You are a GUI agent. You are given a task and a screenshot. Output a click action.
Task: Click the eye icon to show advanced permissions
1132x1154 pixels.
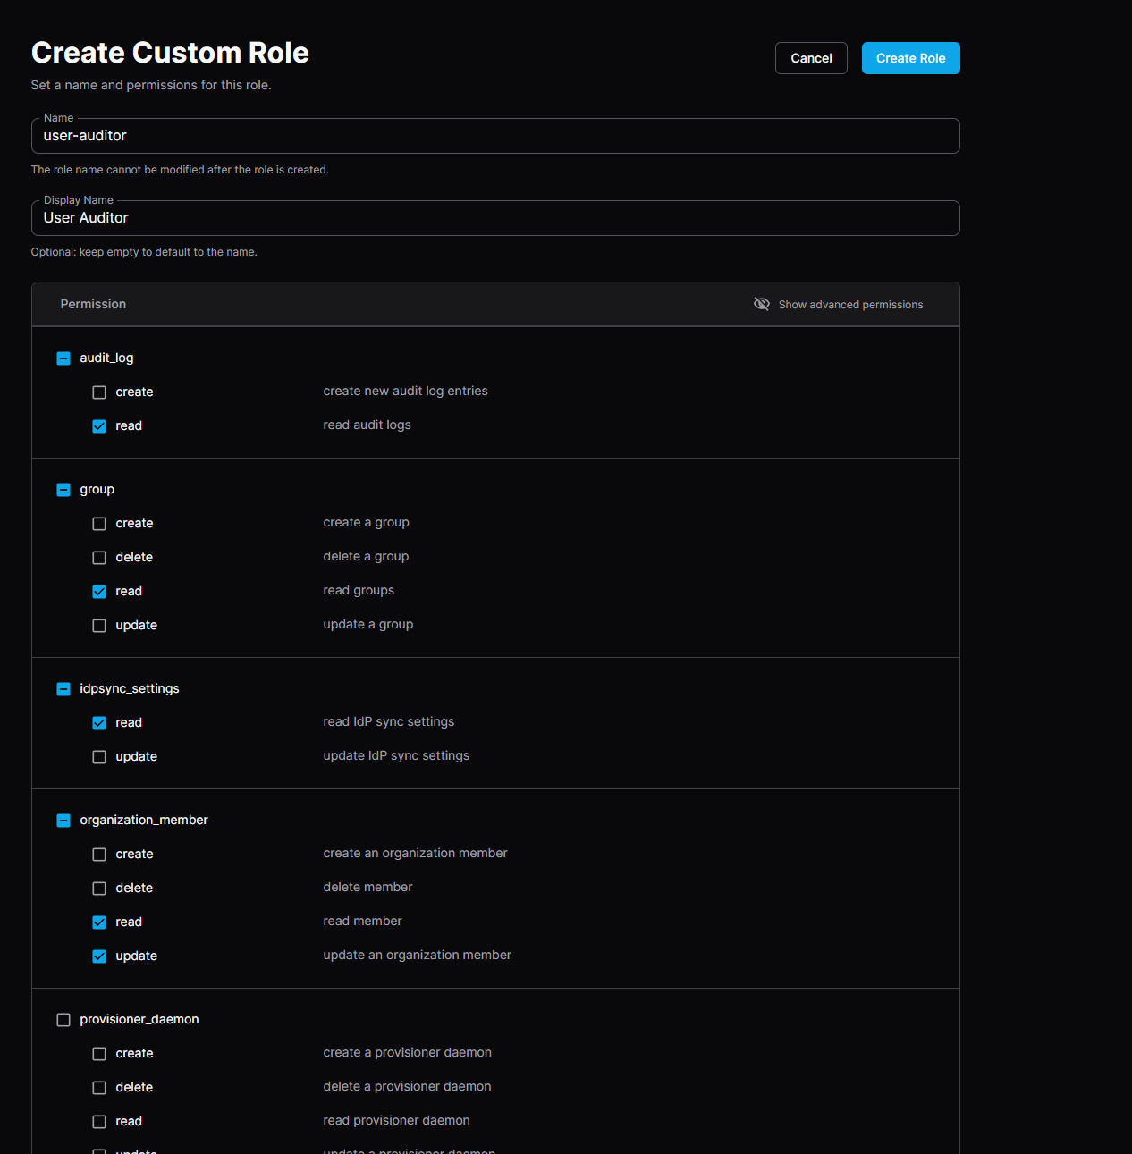point(762,304)
